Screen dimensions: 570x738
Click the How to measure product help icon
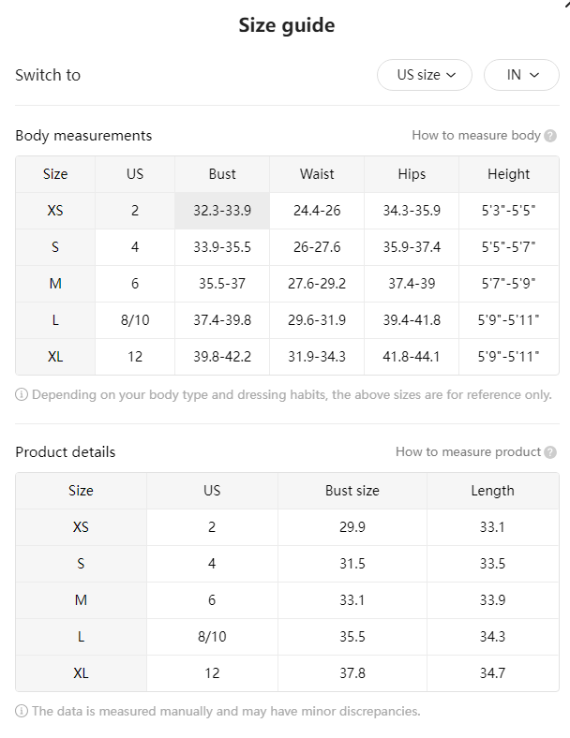[x=550, y=452]
